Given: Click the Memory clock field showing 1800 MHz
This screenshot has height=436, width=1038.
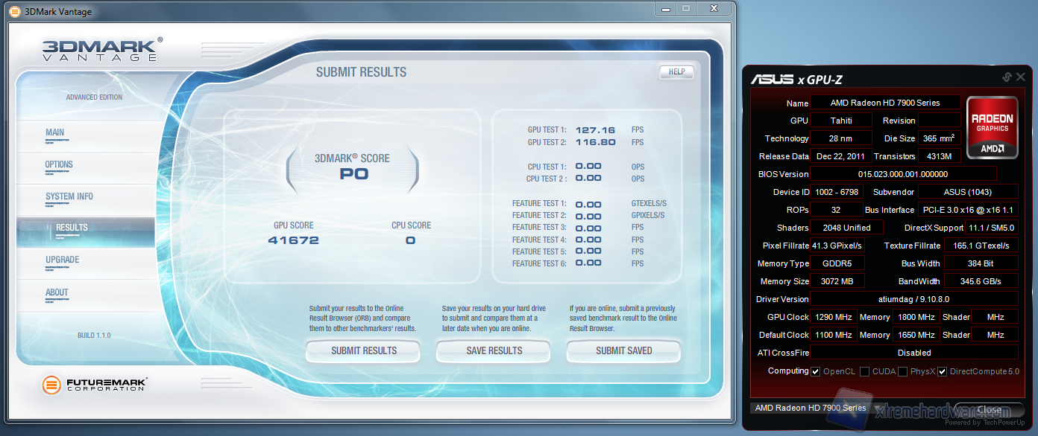Looking at the screenshot, I should click(916, 317).
